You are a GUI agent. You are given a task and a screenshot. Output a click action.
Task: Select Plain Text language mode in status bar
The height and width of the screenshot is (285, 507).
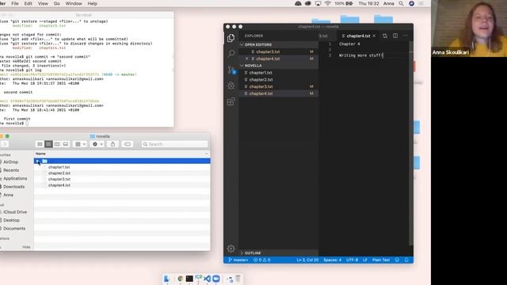[381, 260]
